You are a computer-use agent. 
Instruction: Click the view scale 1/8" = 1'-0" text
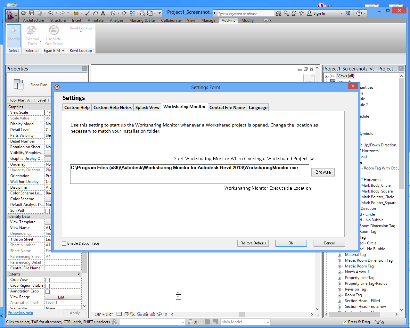104,315
